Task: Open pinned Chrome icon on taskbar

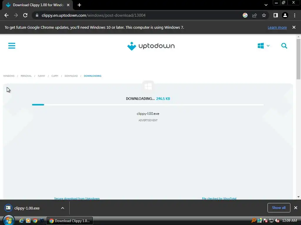Action: pos(35,221)
